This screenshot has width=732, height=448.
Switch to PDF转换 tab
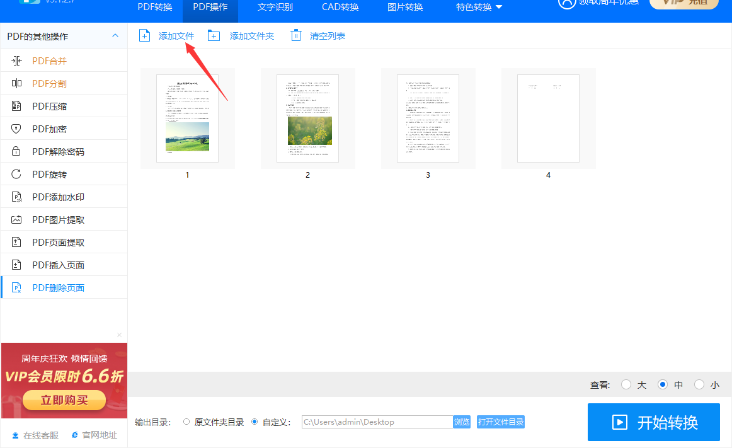(x=154, y=7)
